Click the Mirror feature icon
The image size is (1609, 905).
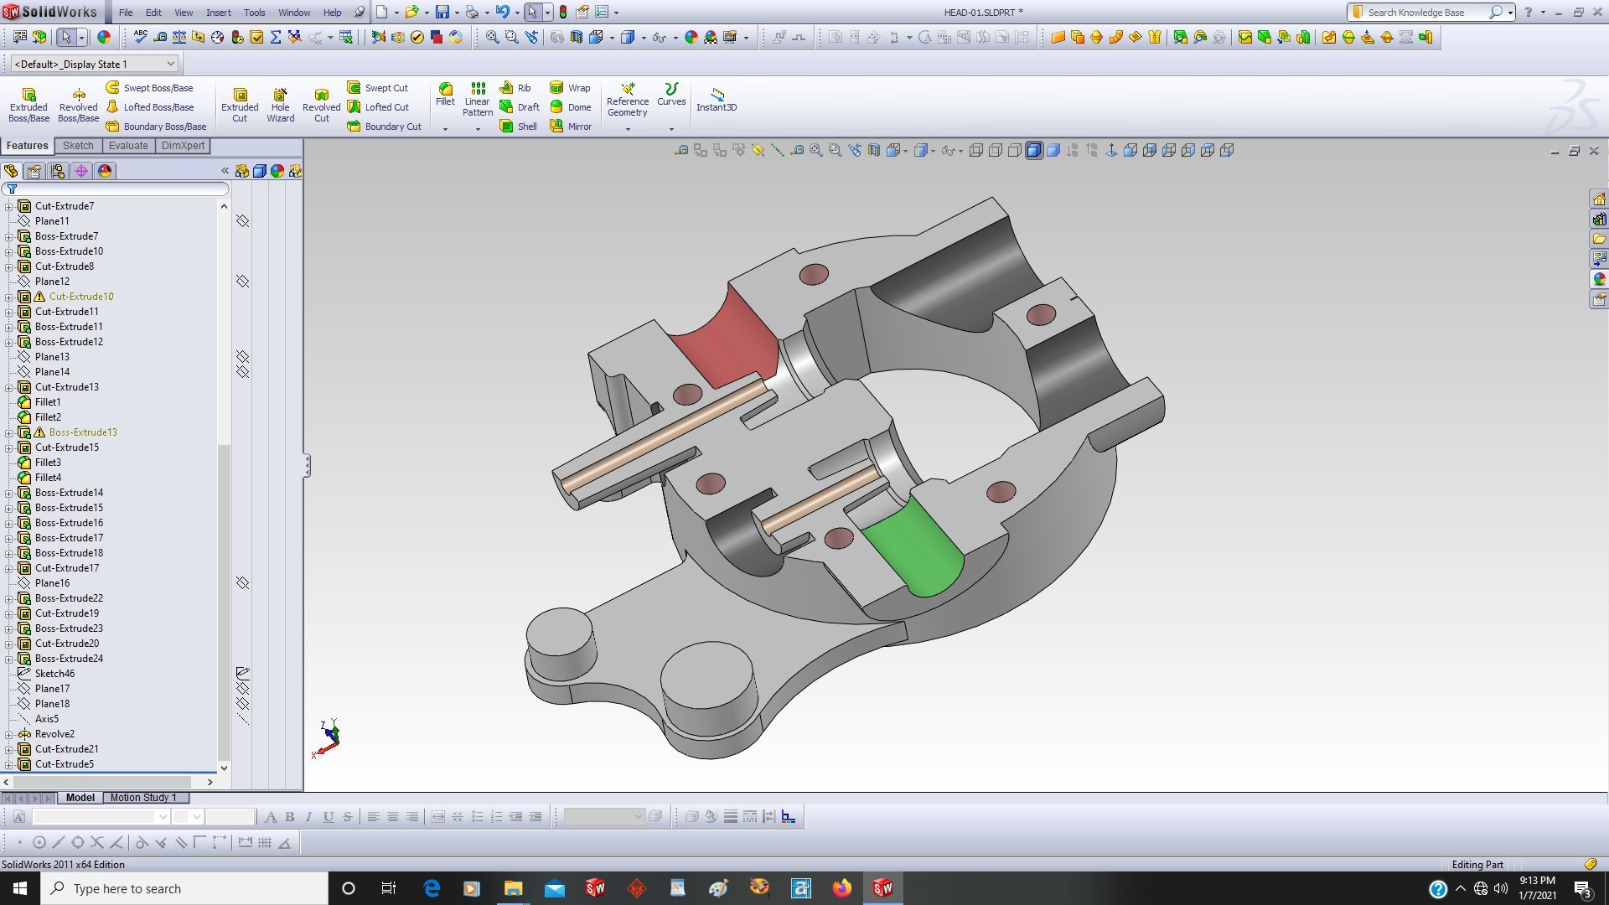point(556,127)
